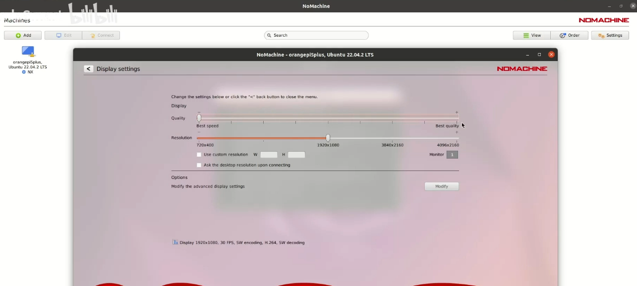Click the '<' back button in Display settings
This screenshot has height=286, width=637.
point(88,69)
